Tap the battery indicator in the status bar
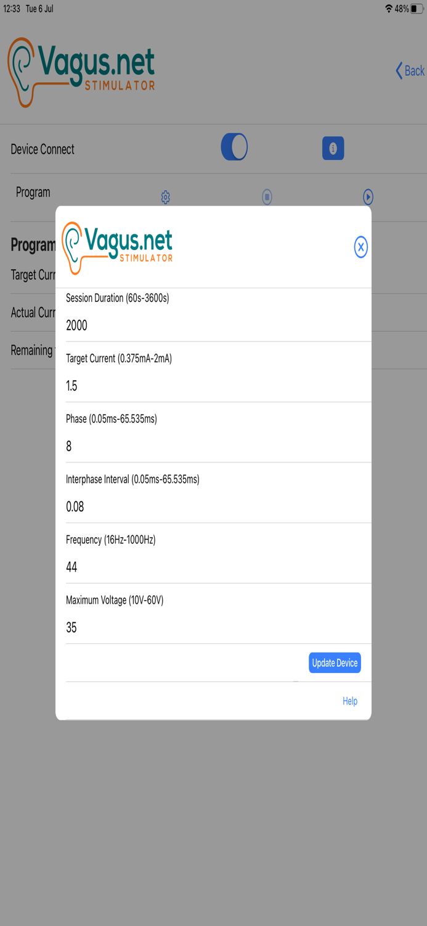This screenshot has width=427, height=926. tap(417, 9)
